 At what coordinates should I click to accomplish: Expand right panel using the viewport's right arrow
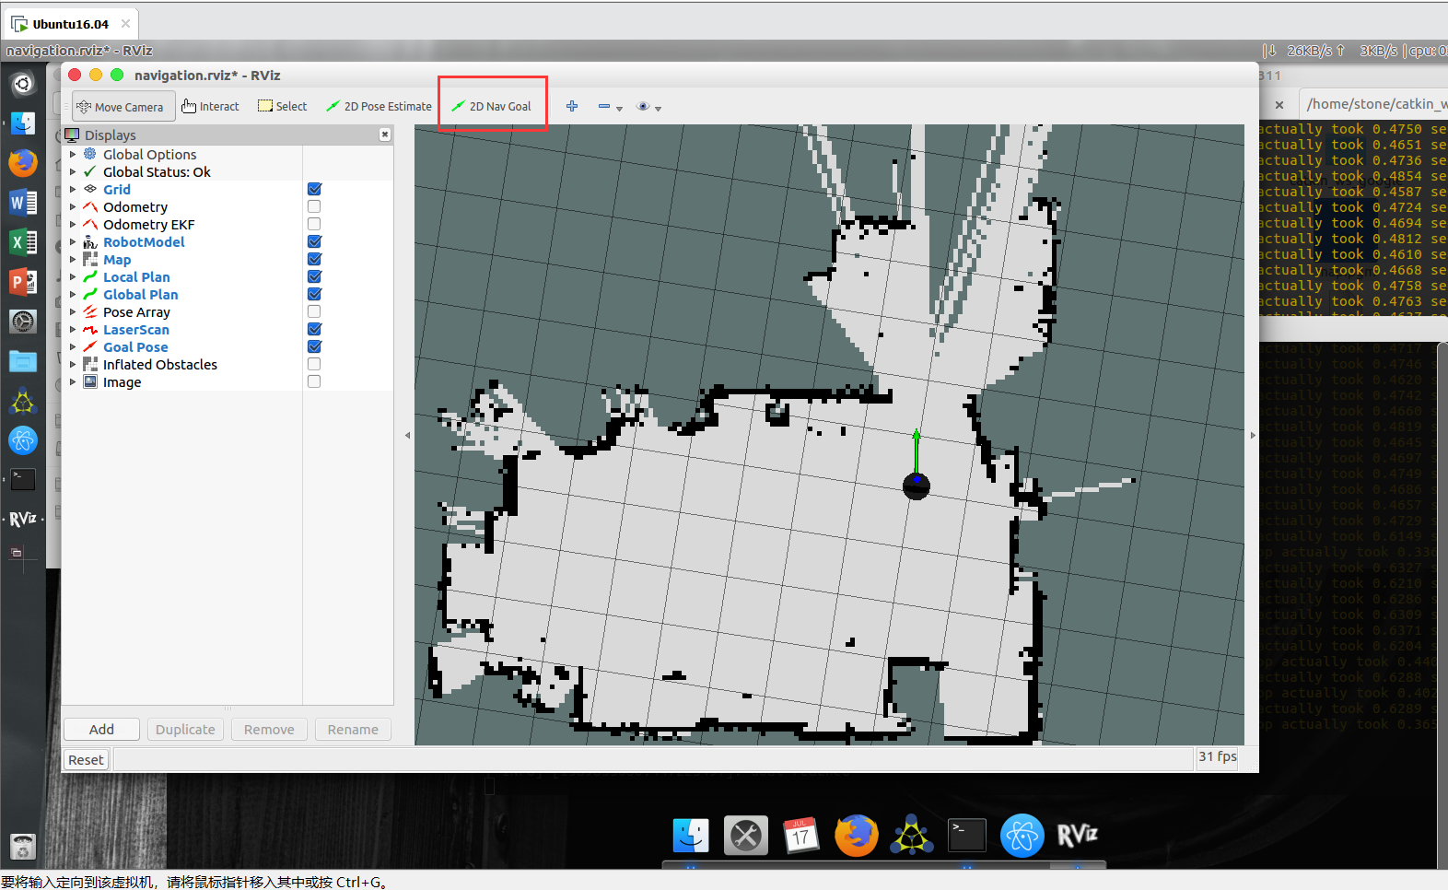(x=1253, y=435)
